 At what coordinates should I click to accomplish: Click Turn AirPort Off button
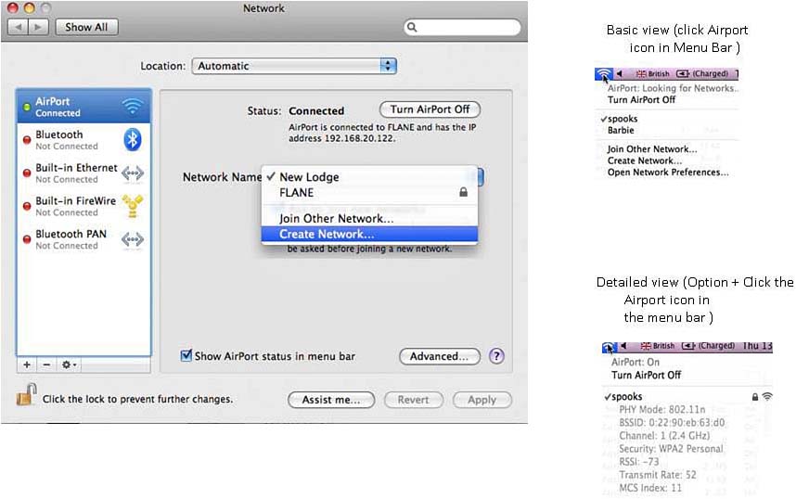tap(430, 109)
